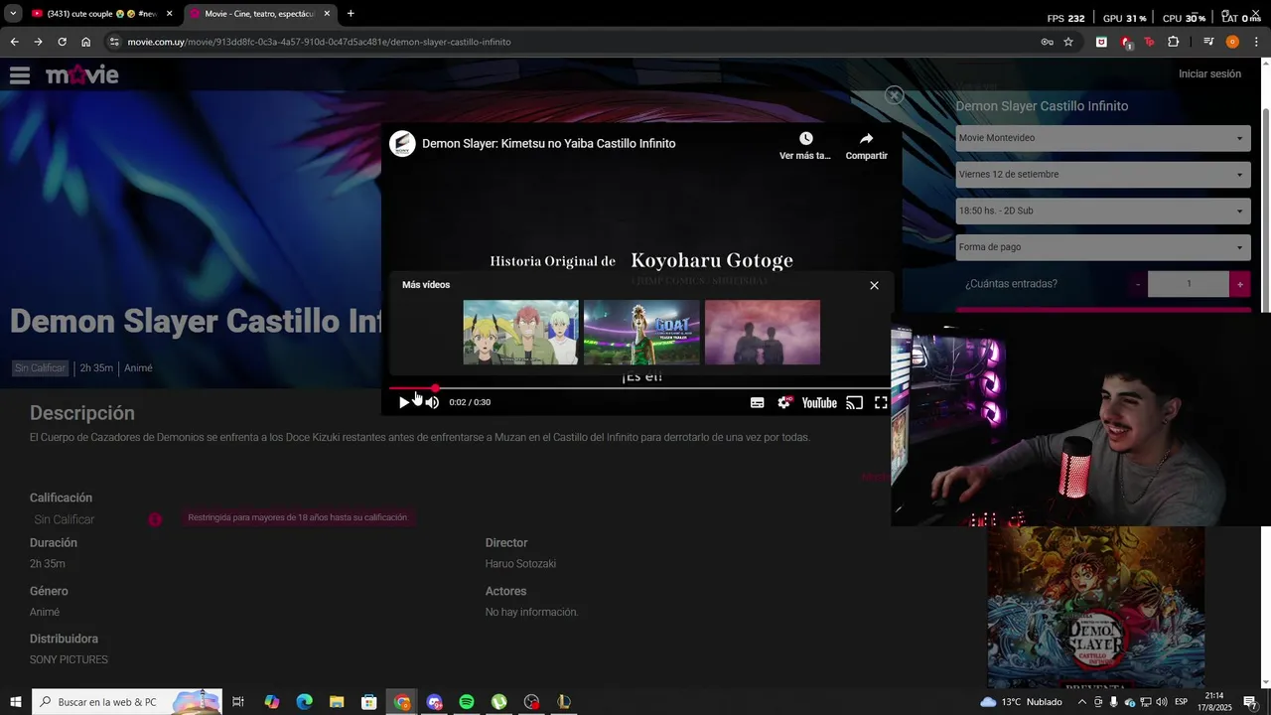Open the first suggested video thumbnail with anime trio

point(520,333)
